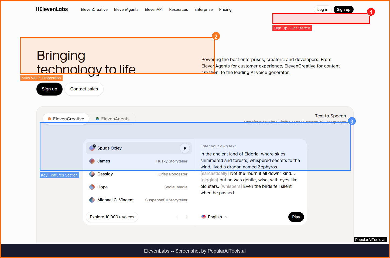
Task: Switch to the ElevenAgents tab
Action: pos(112,119)
